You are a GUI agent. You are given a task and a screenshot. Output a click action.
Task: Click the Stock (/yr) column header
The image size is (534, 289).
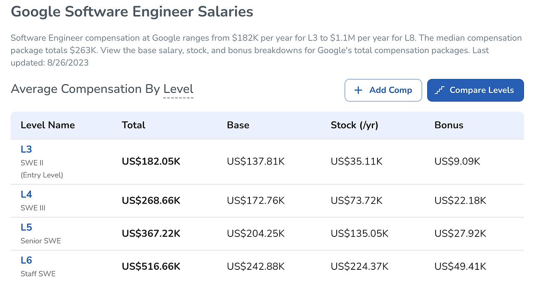354,125
